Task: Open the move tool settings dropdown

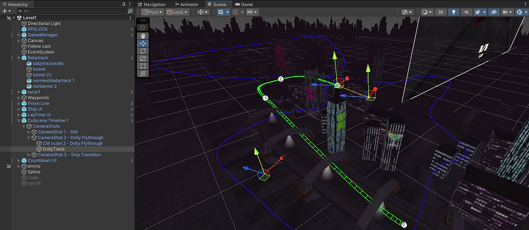Action: point(204,12)
